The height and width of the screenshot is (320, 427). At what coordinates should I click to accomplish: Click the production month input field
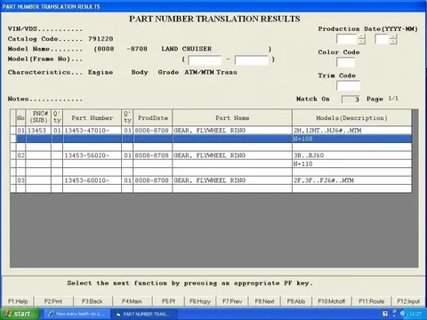click(x=382, y=39)
